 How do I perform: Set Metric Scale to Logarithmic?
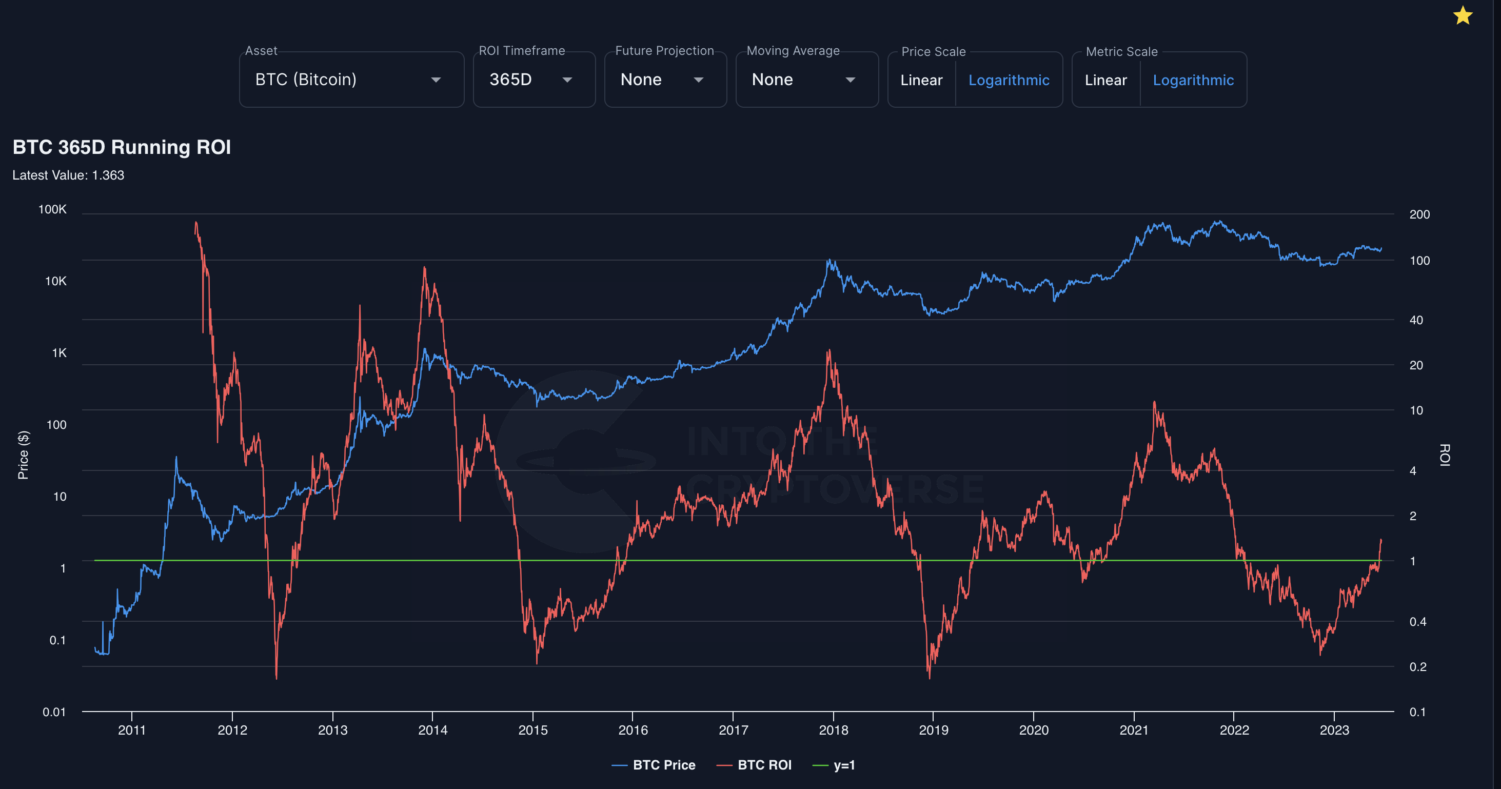coord(1193,80)
